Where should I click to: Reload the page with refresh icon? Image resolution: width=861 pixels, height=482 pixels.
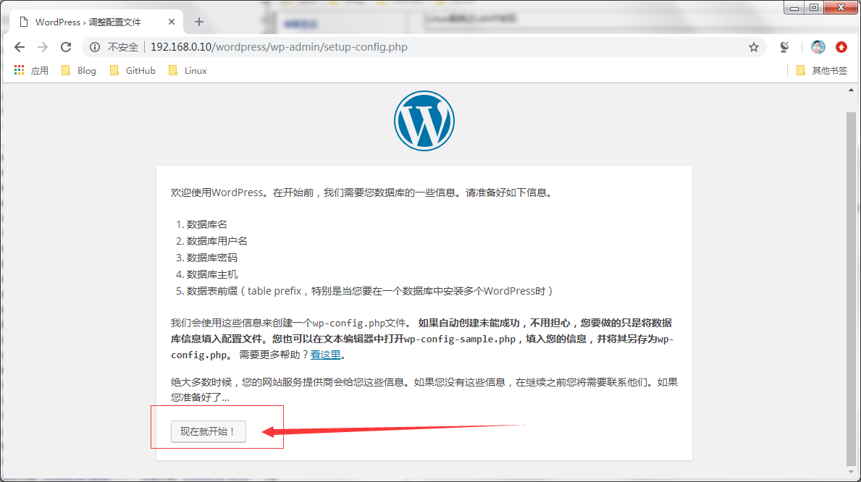click(x=66, y=47)
